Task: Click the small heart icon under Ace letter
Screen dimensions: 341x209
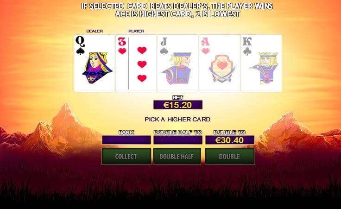Action: [x=205, y=51]
